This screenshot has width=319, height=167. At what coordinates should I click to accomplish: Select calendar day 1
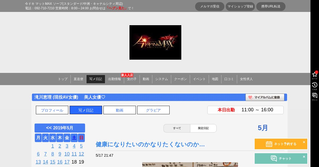53,146
